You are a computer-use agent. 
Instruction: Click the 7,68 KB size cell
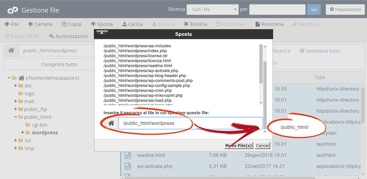click(217, 155)
